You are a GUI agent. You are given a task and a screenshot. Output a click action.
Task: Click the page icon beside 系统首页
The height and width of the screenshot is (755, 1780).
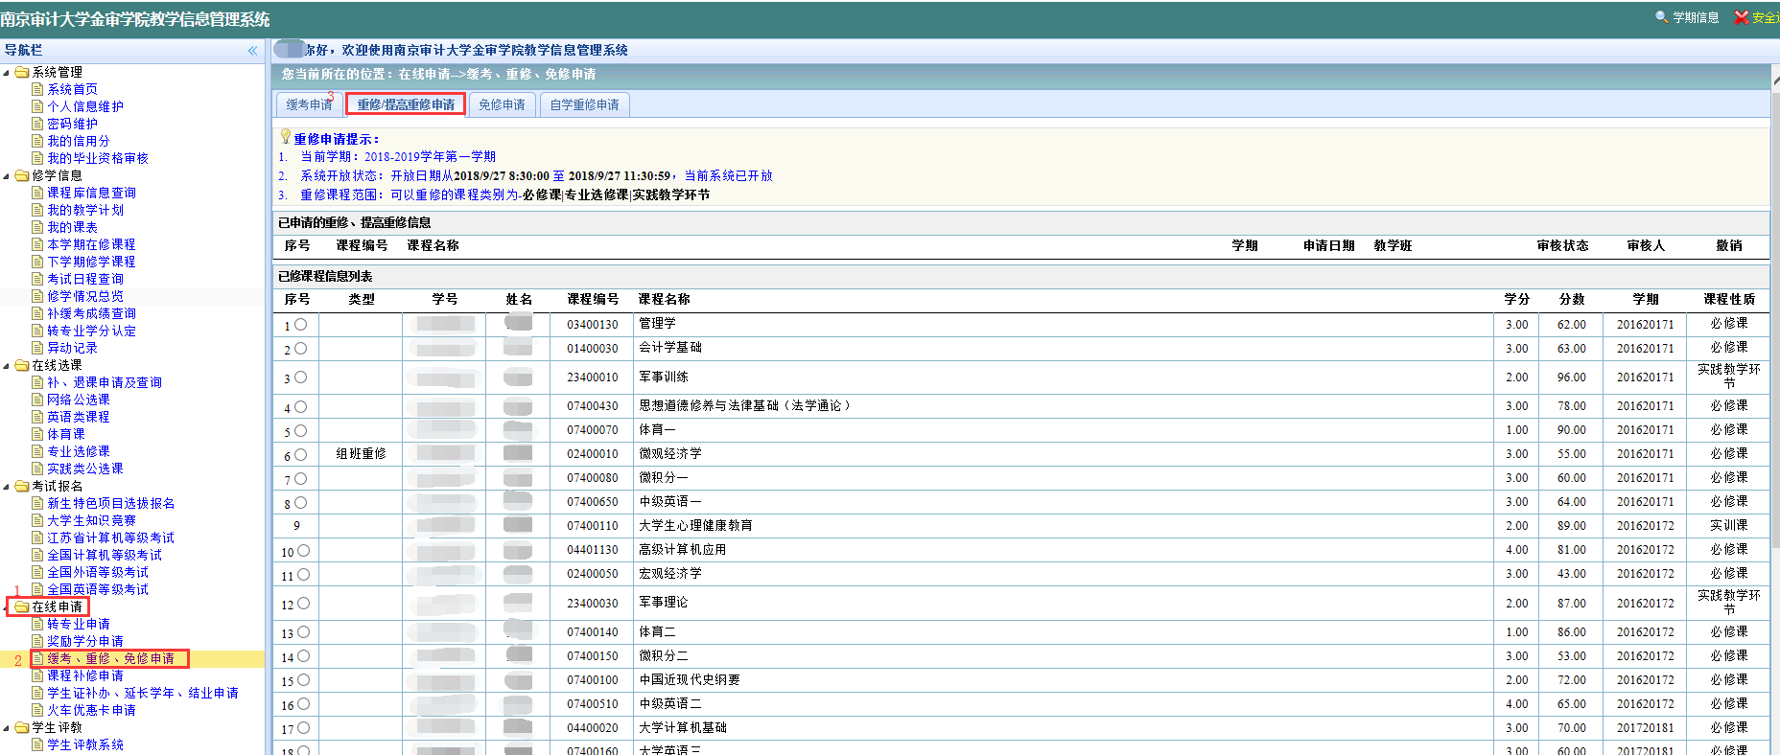[x=37, y=89]
